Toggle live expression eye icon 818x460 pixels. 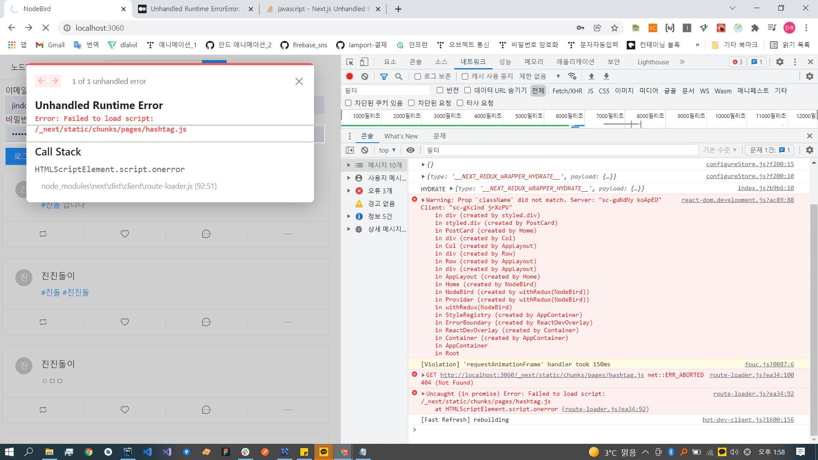coord(410,150)
